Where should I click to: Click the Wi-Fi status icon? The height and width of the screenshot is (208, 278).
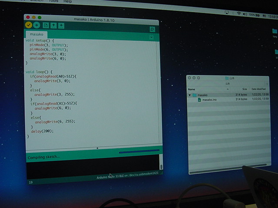tap(239, 13)
